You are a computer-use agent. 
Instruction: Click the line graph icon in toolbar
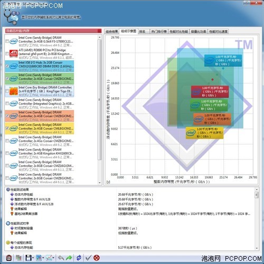click(49, 258)
